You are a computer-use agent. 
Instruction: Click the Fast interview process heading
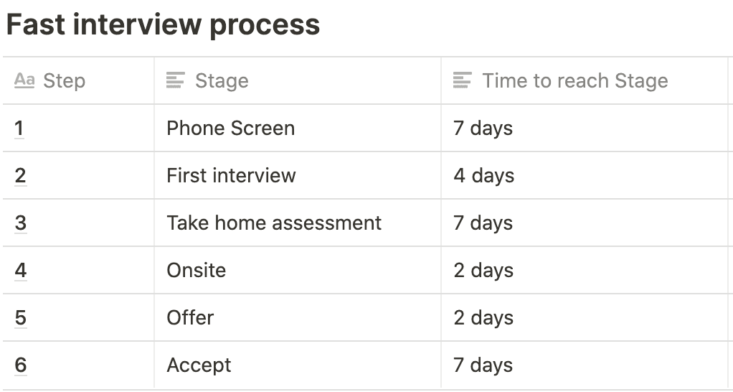click(163, 24)
